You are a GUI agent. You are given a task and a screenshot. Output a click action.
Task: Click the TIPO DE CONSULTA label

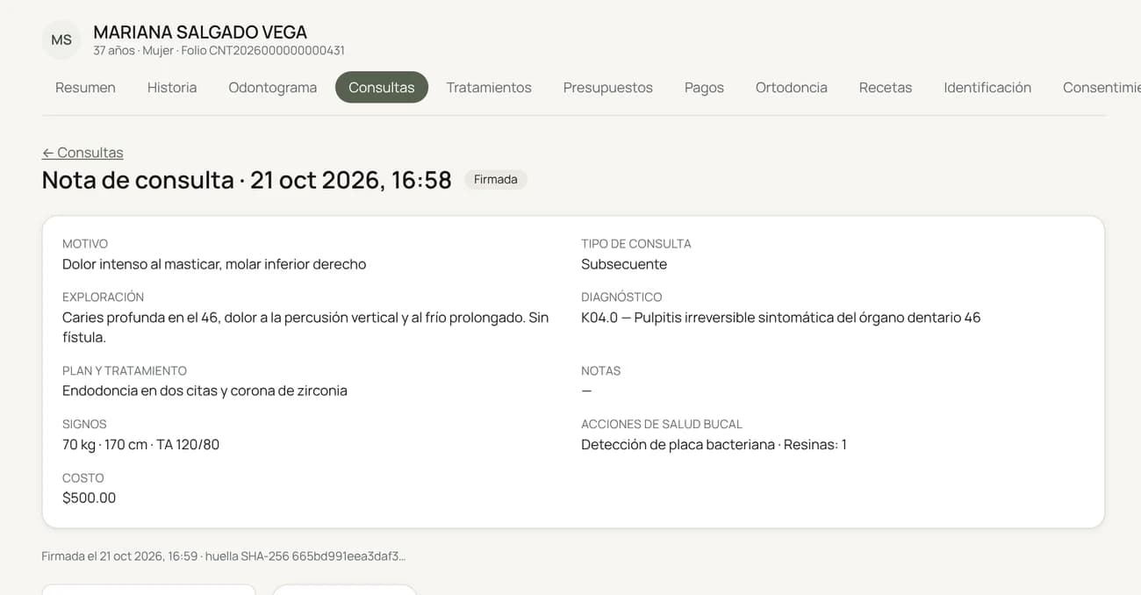[x=636, y=244]
